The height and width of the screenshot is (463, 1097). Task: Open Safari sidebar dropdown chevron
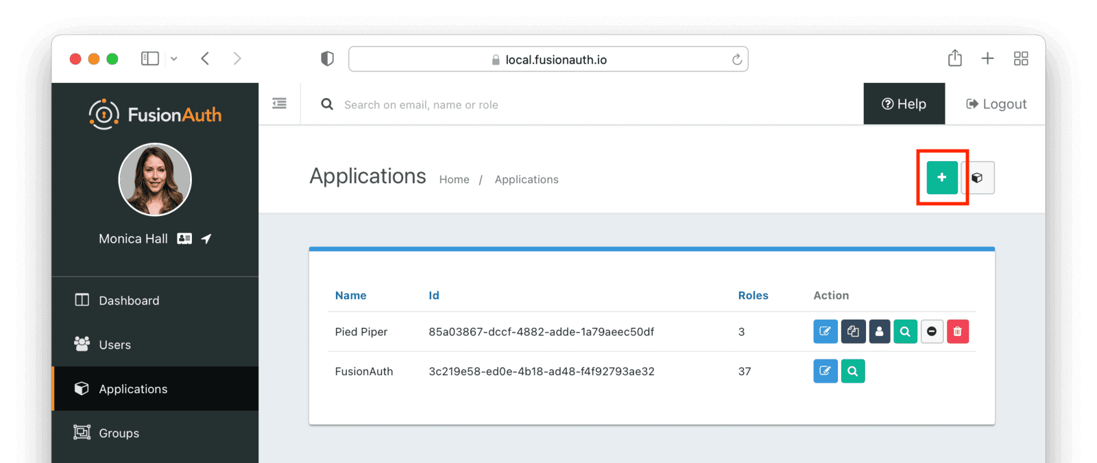(174, 59)
